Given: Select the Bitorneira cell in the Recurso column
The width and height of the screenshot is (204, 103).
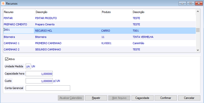Looking at the screenshot, I should [x=9, y=37].
